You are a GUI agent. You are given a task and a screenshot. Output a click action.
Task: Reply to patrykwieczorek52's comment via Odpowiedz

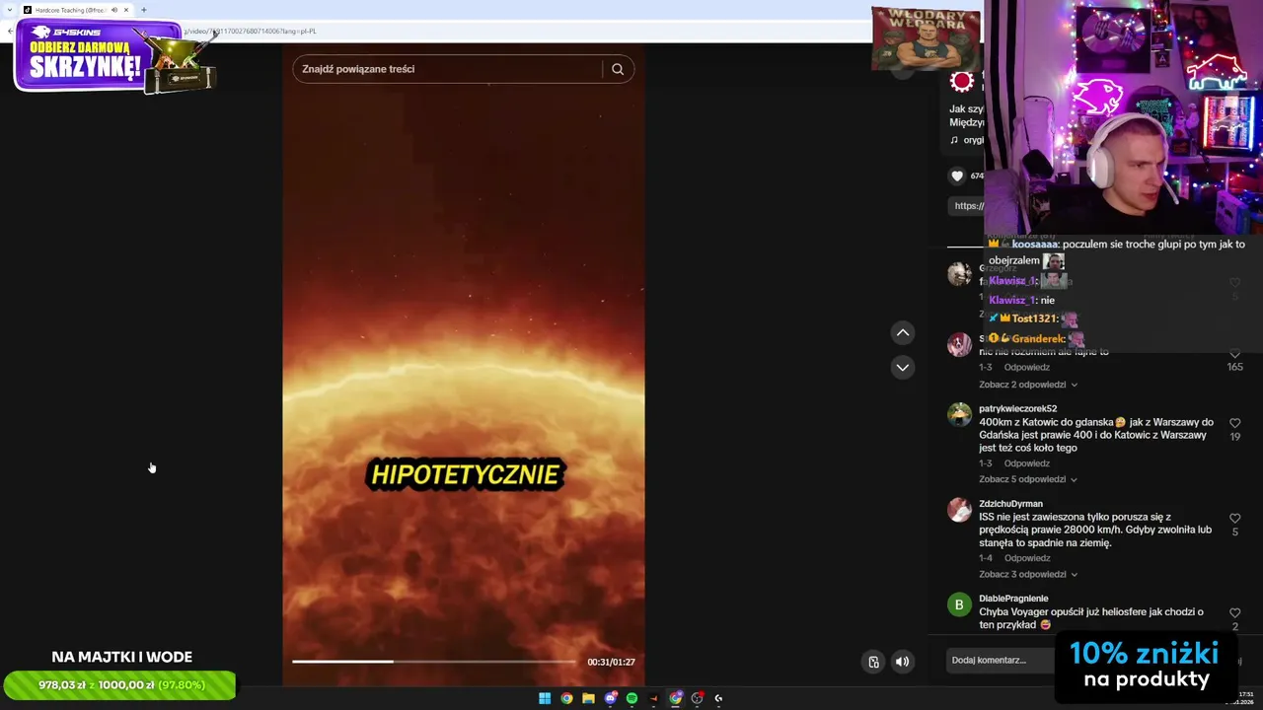click(x=1027, y=463)
